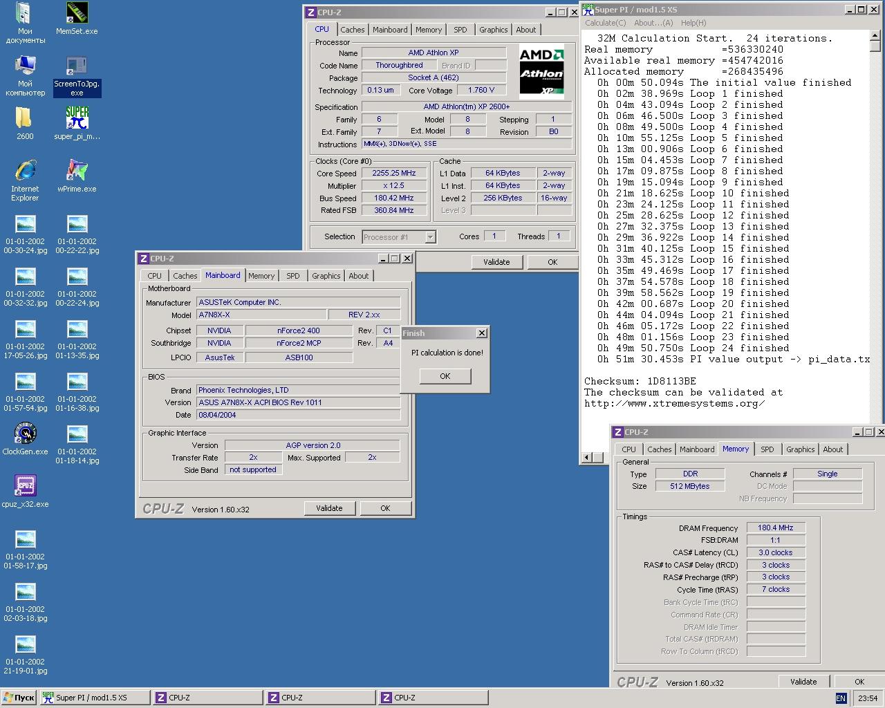The image size is (885, 708).
Task: Open the Мои документы desktop icon
Action: tap(25, 23)
